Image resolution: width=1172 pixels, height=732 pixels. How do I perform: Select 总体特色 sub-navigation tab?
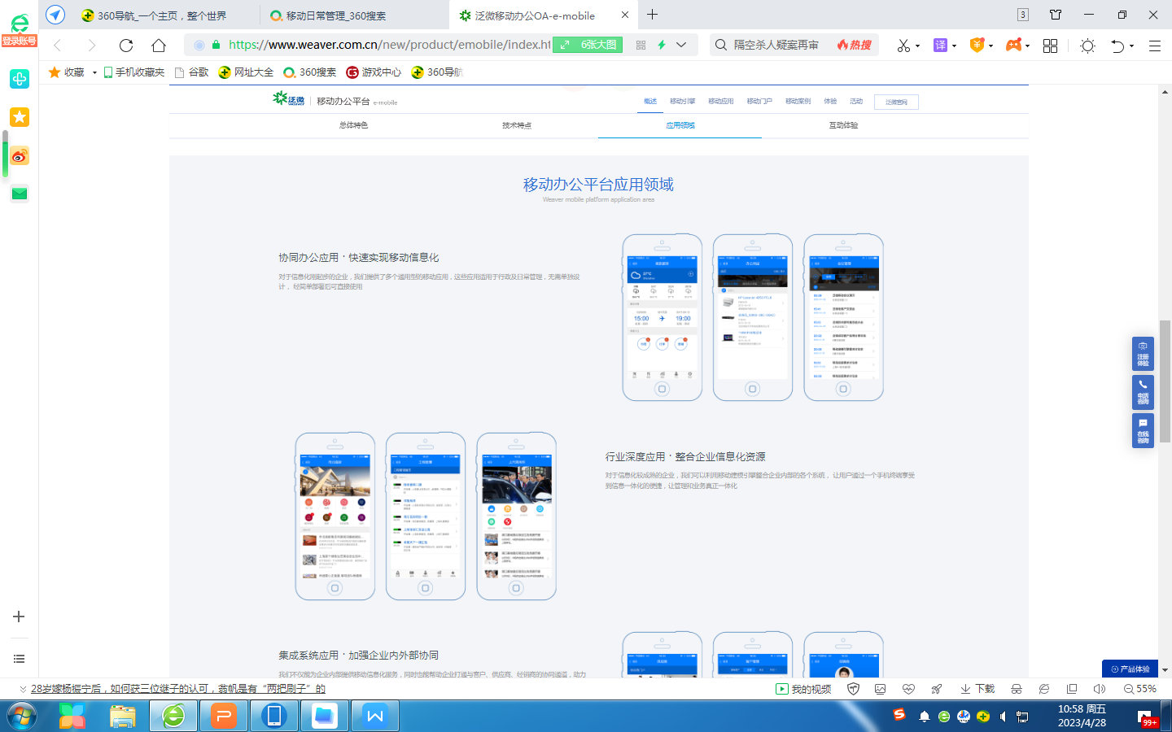tap(353, 125)
